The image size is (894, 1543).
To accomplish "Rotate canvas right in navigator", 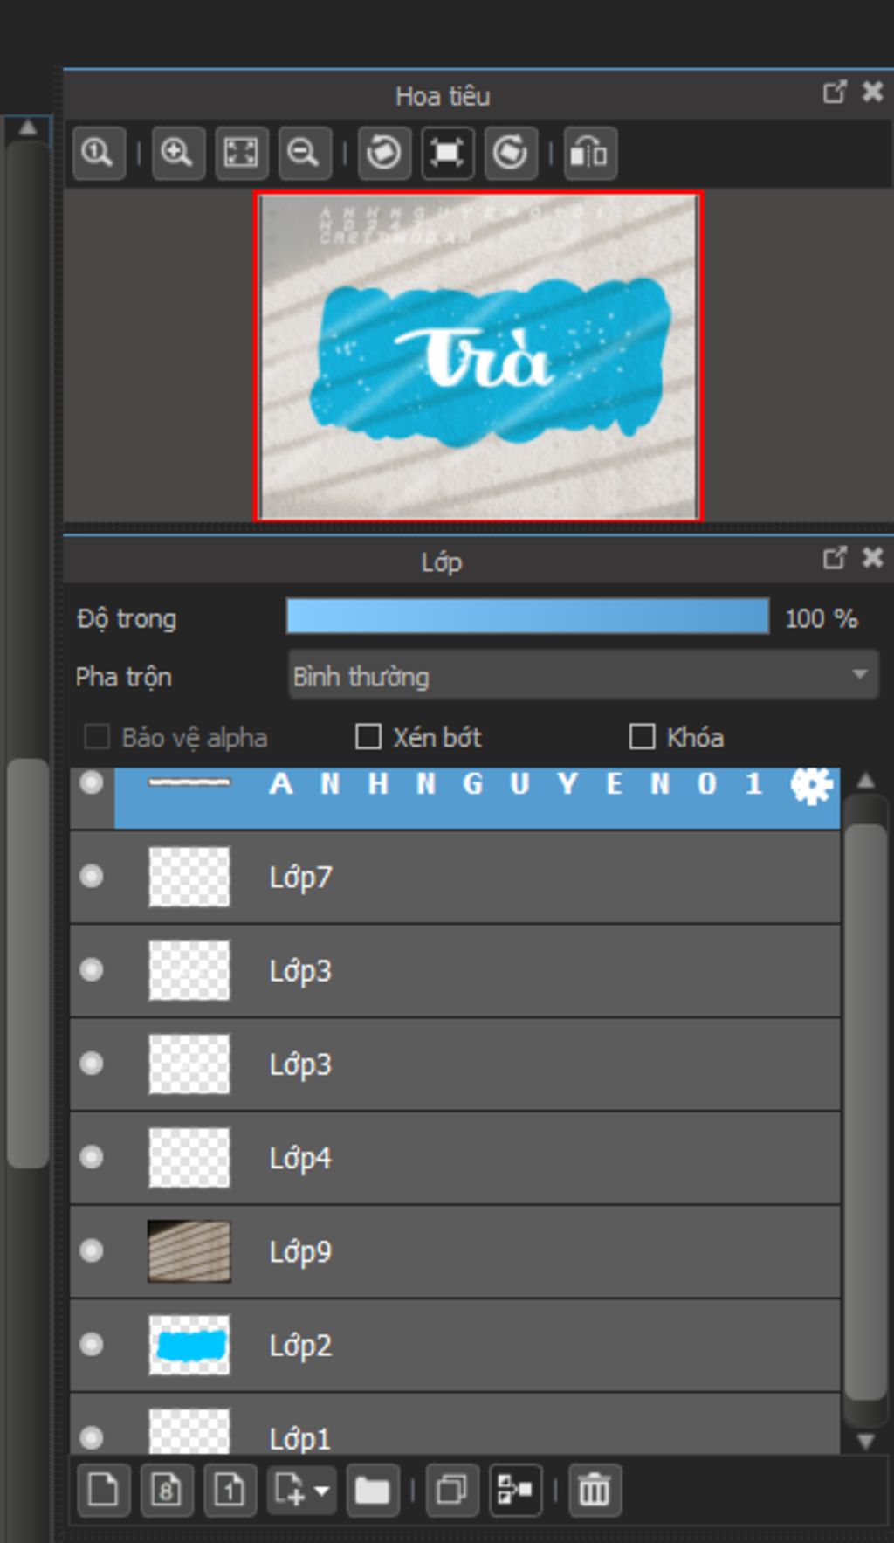I will (x=511, y=154).
